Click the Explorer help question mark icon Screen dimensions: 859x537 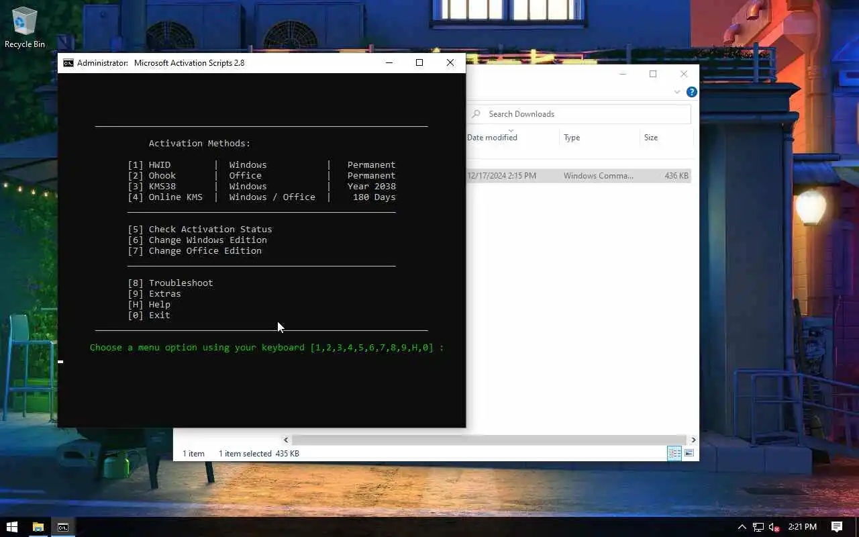pos(691,92)
